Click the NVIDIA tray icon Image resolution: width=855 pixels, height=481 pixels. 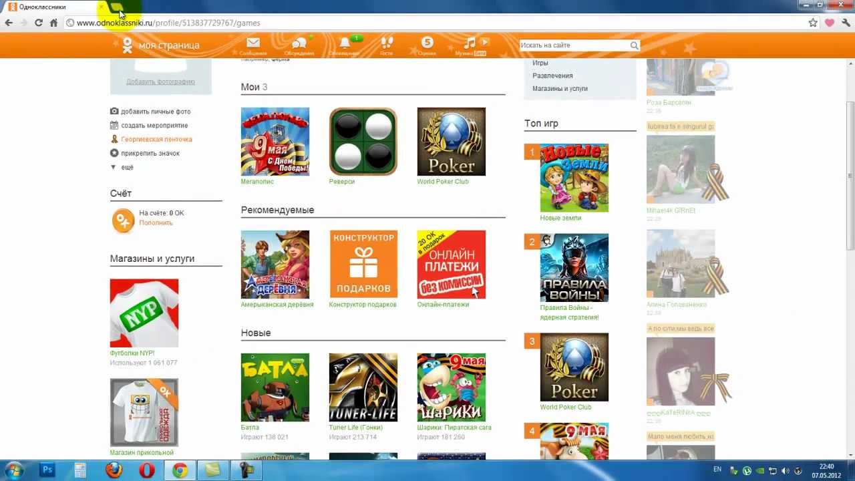760,470
